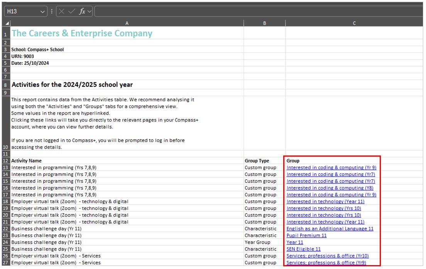426x269 pixels.
Task: Click the Insert Function fx icon
Action: point(82,12)
